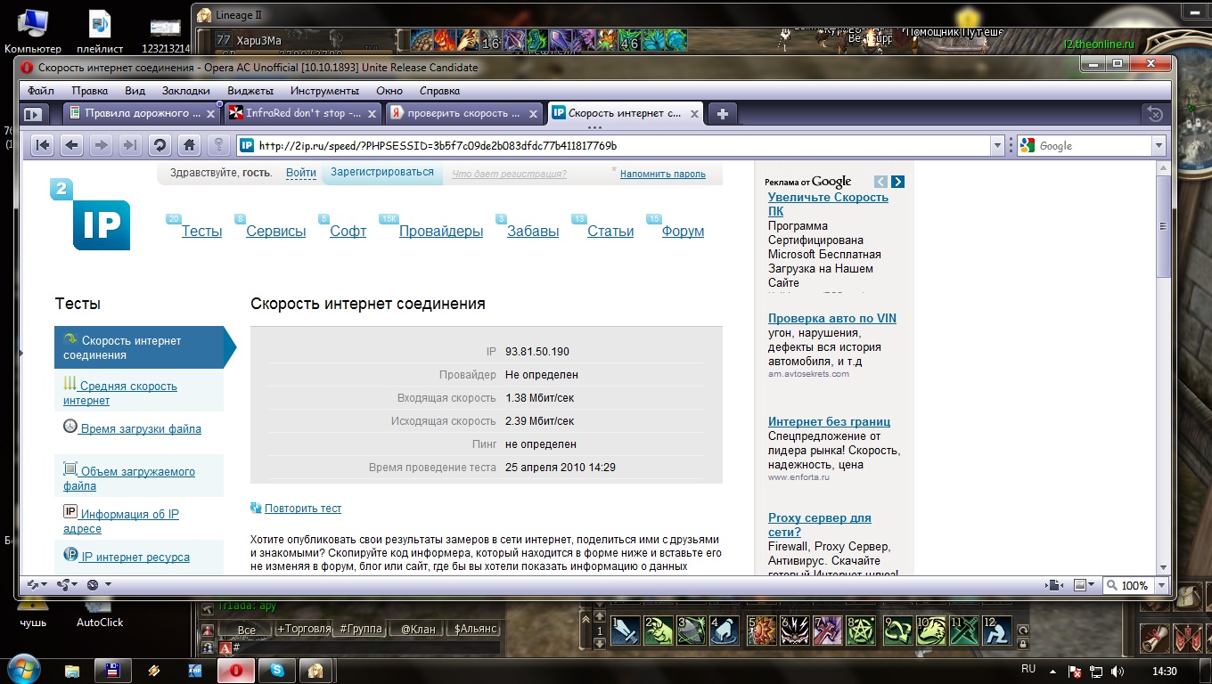The image size is (1212, 684).
Task: Go forward with the Forward arrow
Action: tap(101, 145)
